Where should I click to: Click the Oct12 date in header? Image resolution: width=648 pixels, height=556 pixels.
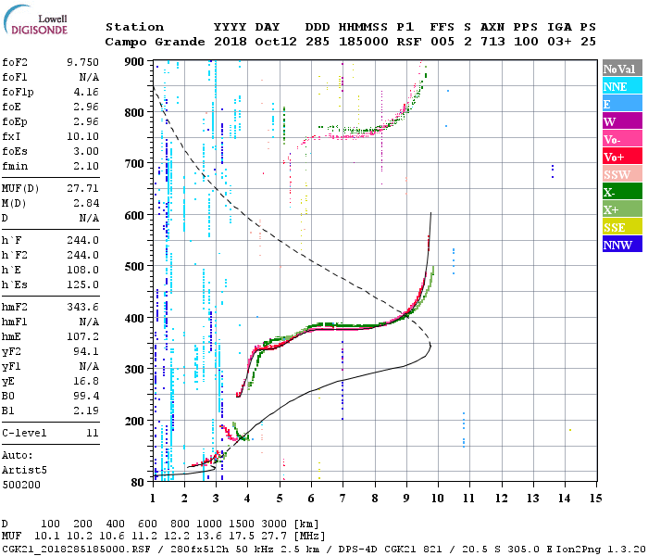(x=276, y=42)
